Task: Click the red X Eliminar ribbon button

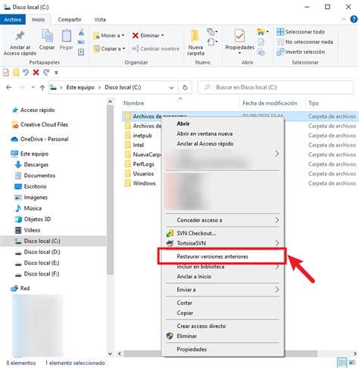Action: [x=148, y=36]
